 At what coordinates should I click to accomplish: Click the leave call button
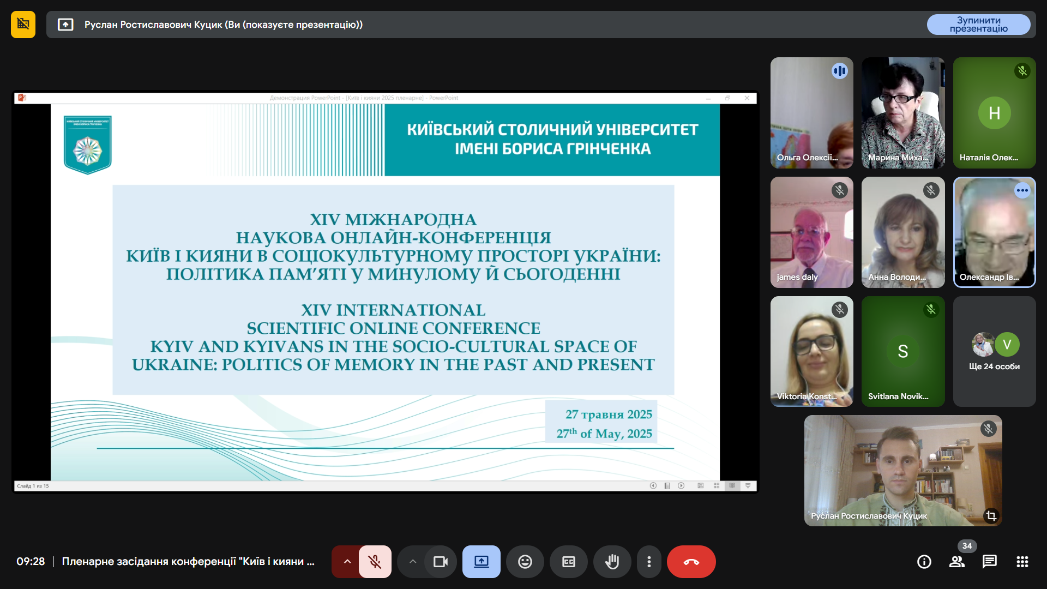(691, 562)
